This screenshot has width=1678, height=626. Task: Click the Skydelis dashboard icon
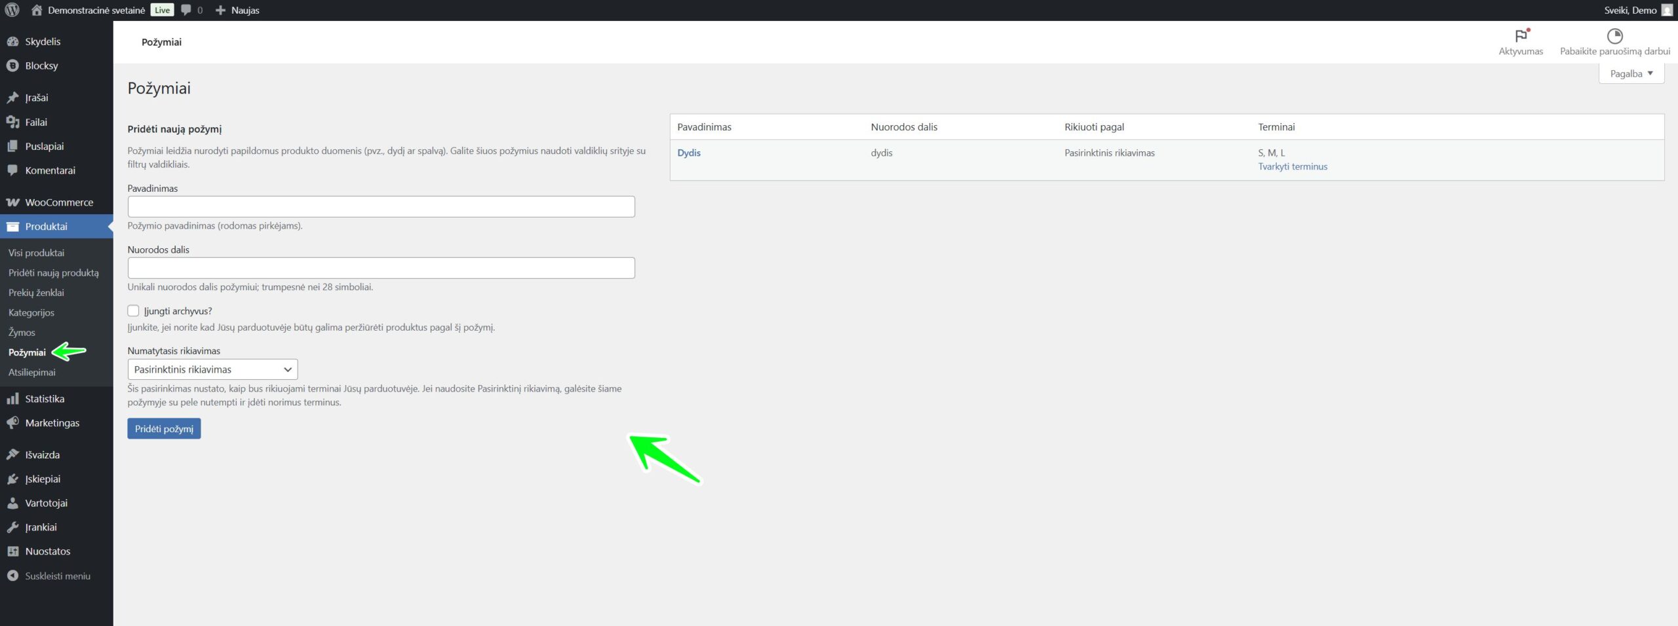(x=12, y=41)
